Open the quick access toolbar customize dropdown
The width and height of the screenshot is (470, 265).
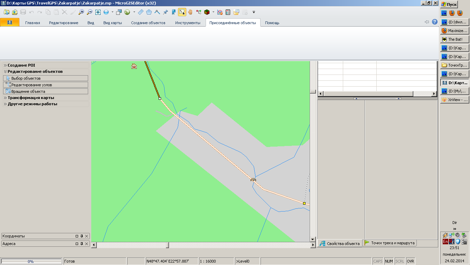click(x=254, y=12)
